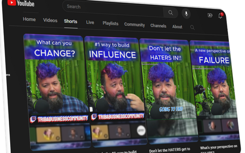This screenshot has width=245, height=153.
Task: Activate voice search microphone icon
Action: (186, 14)
